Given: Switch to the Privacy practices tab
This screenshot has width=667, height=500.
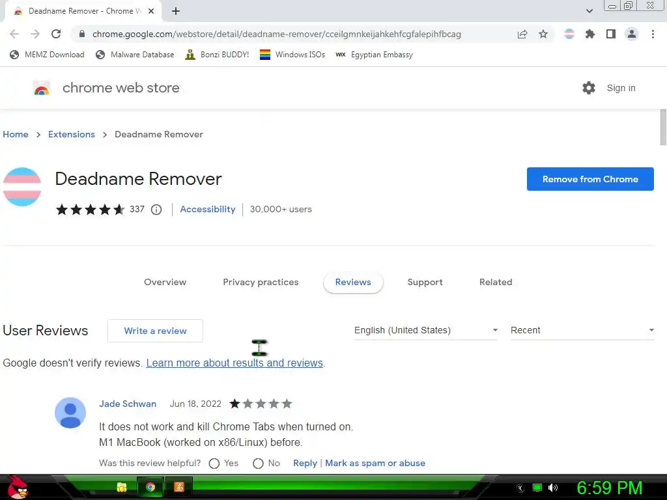Looking at the screenshot, I should [261, 283].
